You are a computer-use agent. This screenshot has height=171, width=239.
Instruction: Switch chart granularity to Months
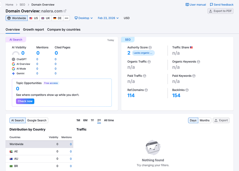pos(205,120)
